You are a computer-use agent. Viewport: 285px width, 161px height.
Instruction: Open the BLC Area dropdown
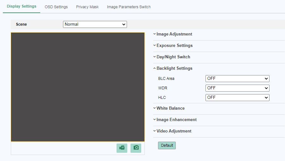237,79
